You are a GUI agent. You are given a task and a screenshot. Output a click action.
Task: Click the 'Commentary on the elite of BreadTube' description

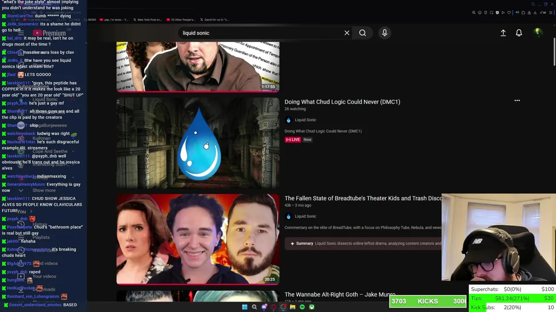click(x=363, y=227)
